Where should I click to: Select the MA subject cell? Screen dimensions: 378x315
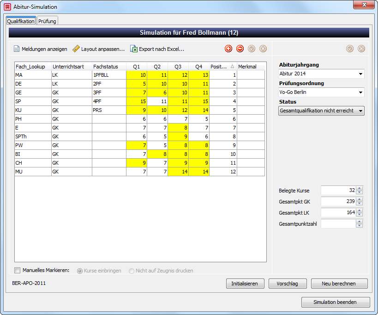click(33, 75)
